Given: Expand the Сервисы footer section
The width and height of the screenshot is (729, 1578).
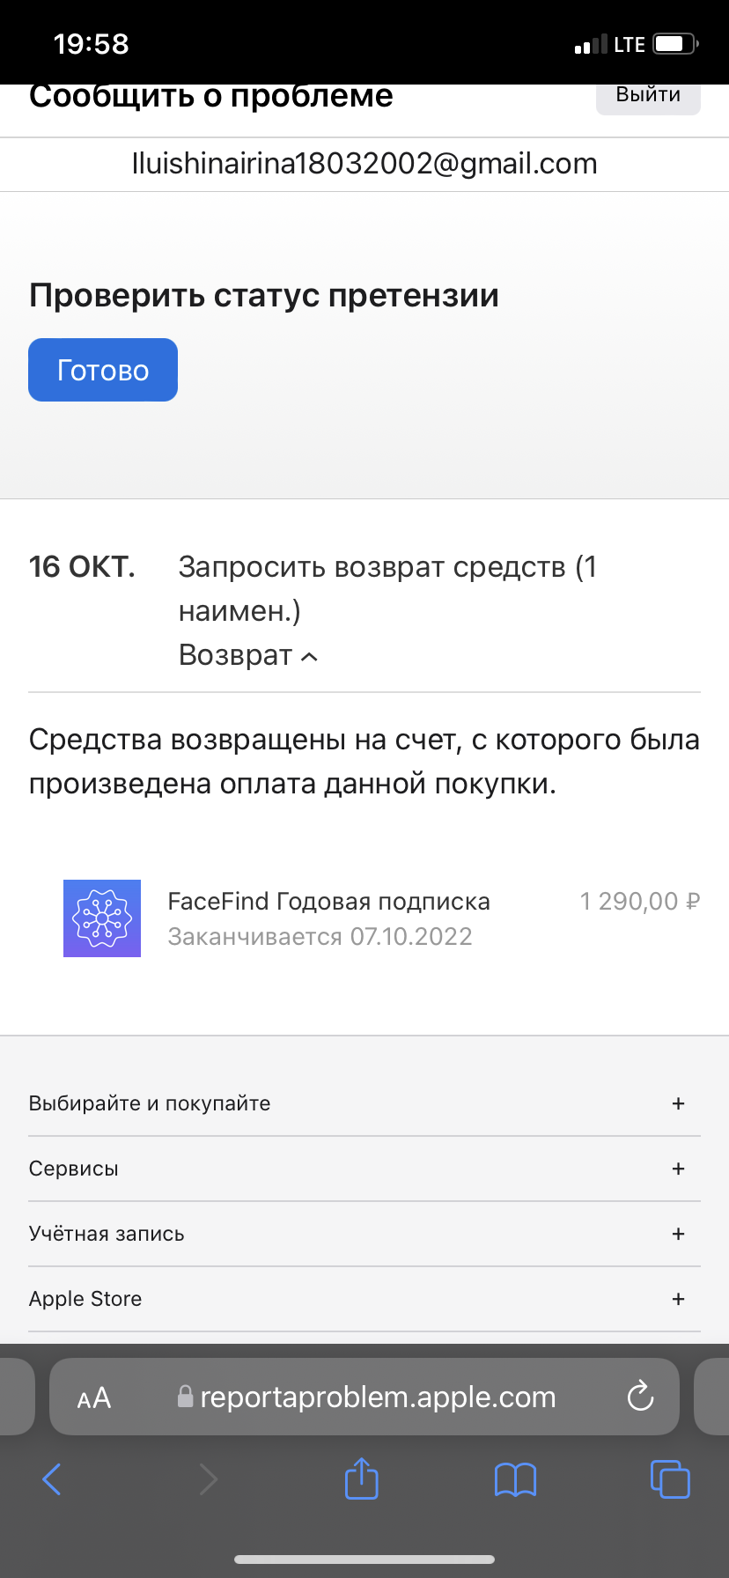Looking at the screenshot, I should click(x=678, y=1169).
